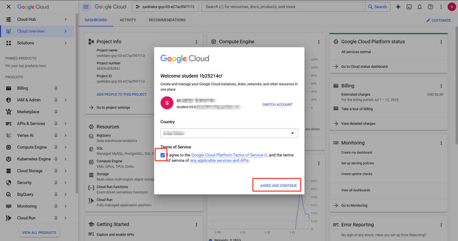458x241 pixels.
Task: Click Switch Account in the dialog
Action: [277, 105]
